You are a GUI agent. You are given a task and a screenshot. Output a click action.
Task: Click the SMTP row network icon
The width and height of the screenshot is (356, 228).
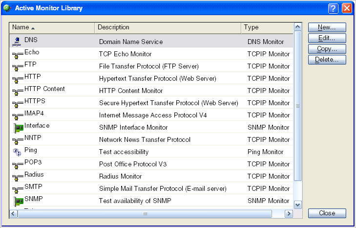pos(18,189)
